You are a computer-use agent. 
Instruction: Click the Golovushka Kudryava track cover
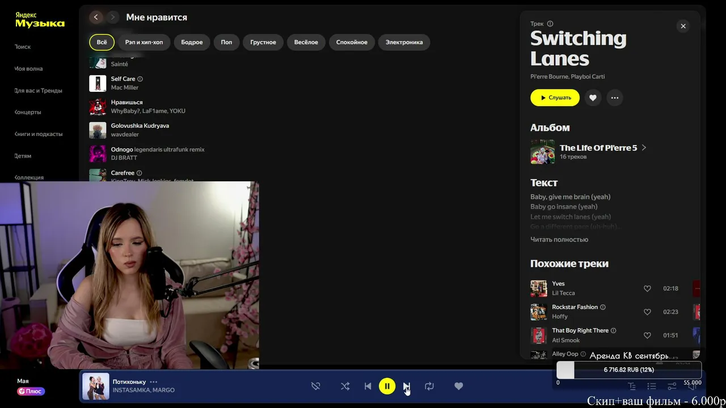pos(98,130)
